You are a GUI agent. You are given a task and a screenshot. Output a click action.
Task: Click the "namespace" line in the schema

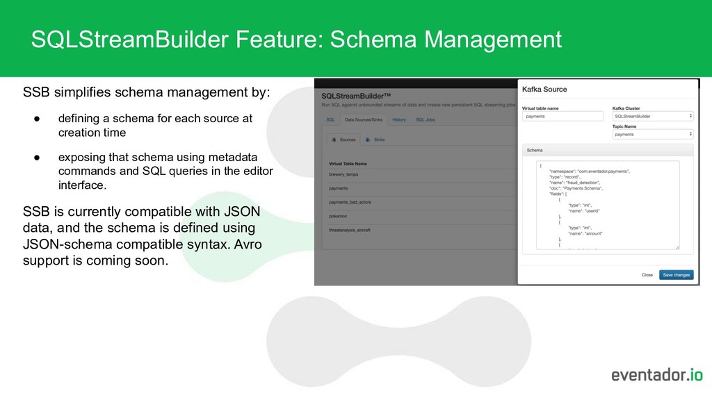590,172
